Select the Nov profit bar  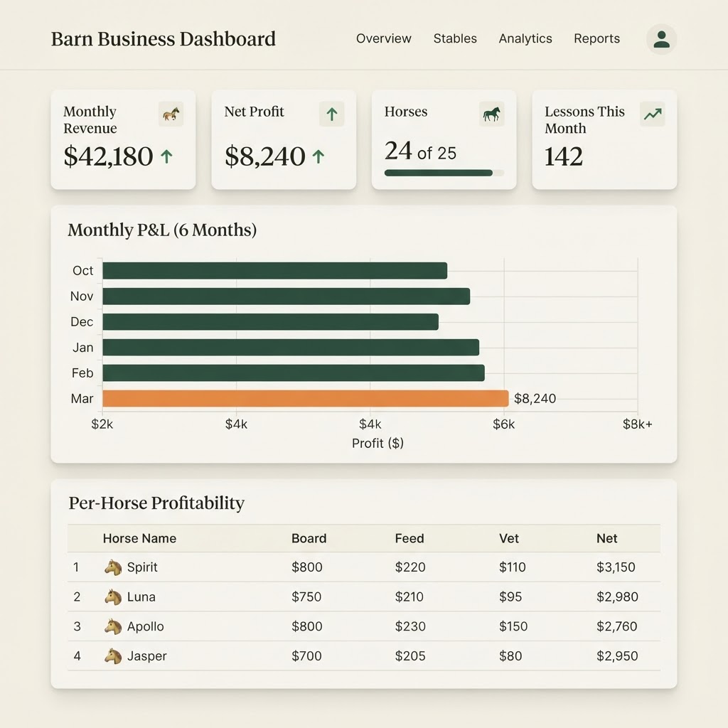click(x=286, y=296)
